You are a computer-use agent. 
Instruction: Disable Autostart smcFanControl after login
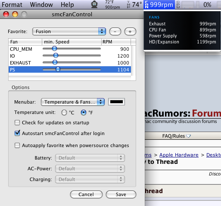click(x=17, y=133)
